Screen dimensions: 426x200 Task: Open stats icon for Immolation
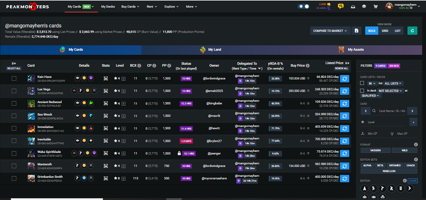point(106,128)
